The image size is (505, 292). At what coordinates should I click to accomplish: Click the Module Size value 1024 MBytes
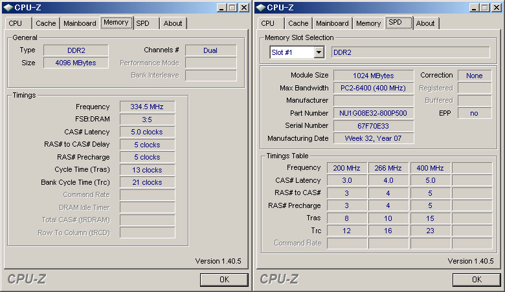(x=374, y=76)
